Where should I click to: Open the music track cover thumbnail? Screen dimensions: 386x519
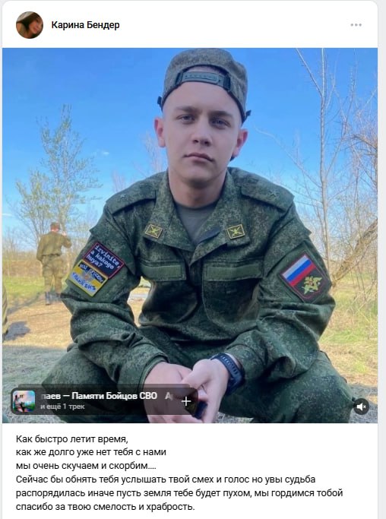[x=24, y=401]
